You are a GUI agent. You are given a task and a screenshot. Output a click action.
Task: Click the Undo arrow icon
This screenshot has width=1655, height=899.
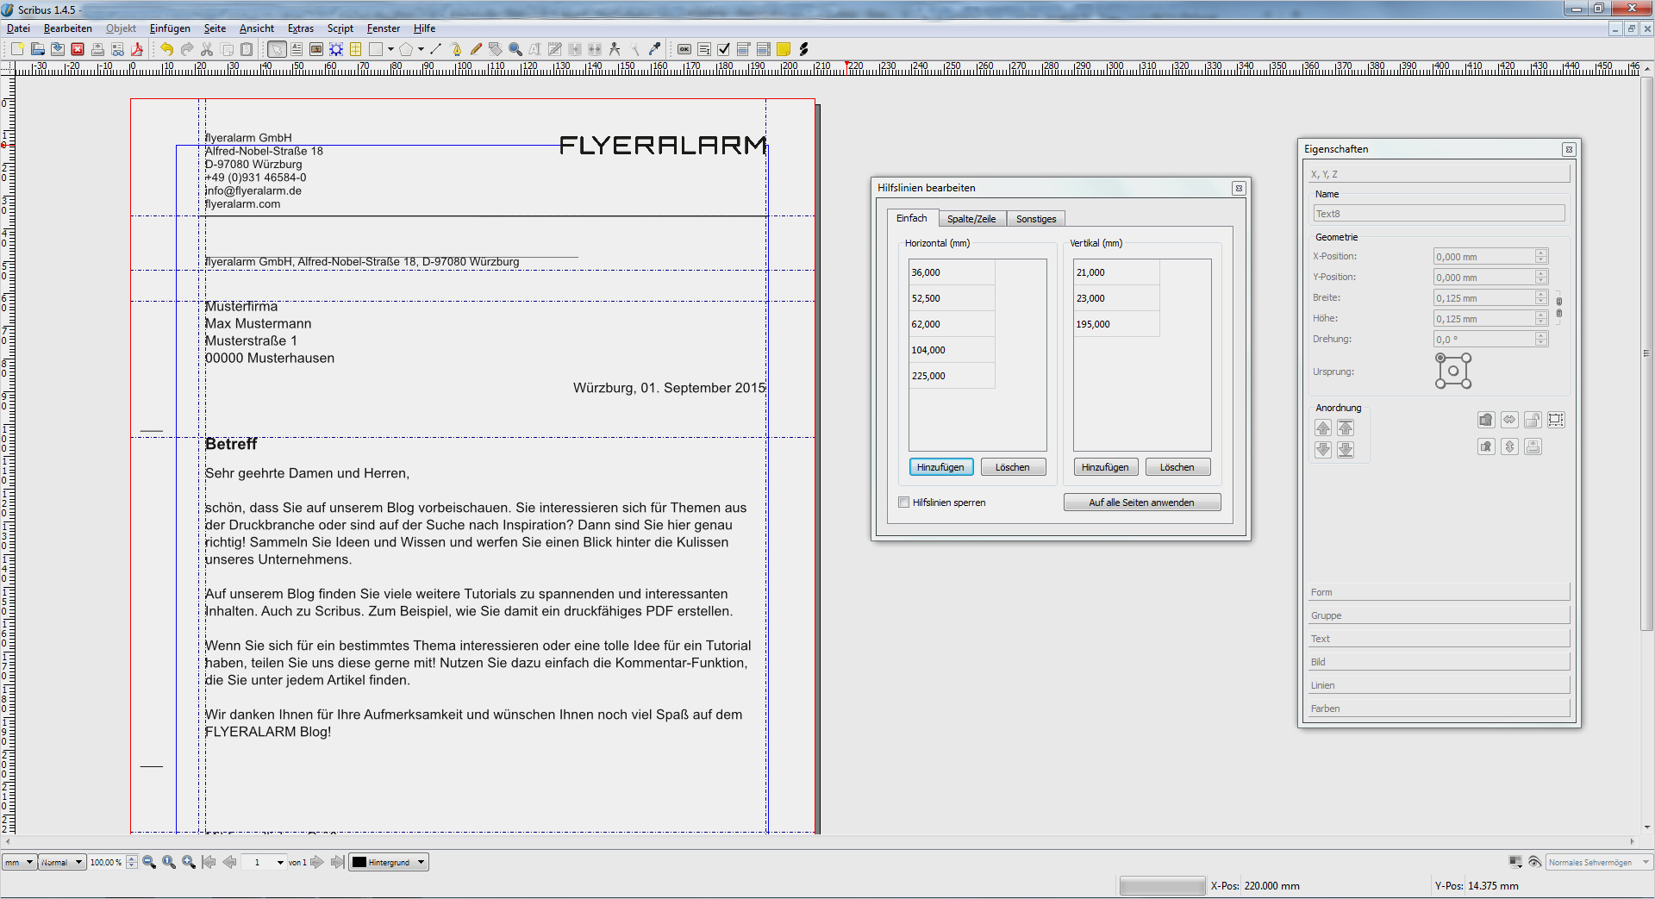tap(166, 49)
